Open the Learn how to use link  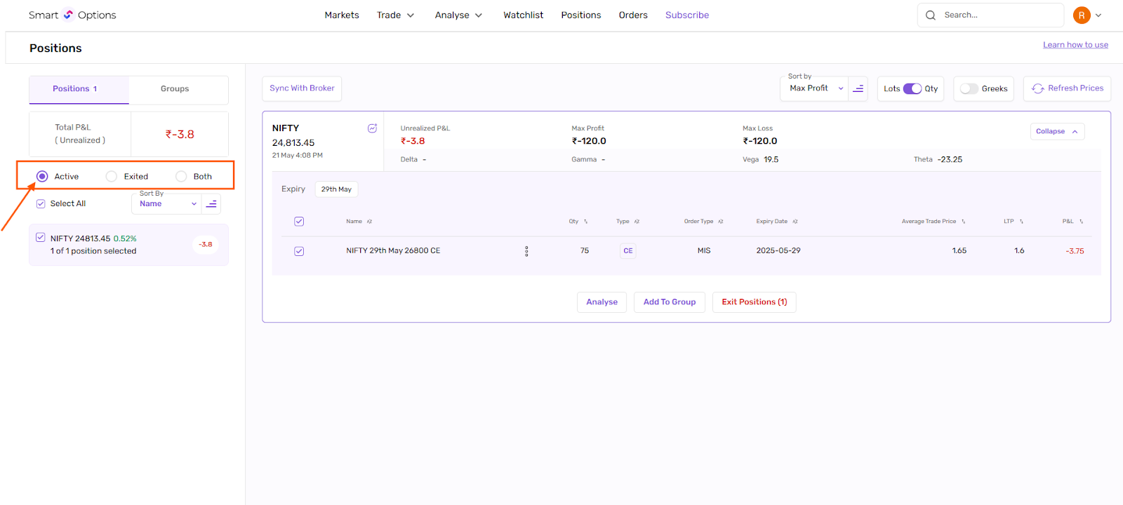(1075, 45)
